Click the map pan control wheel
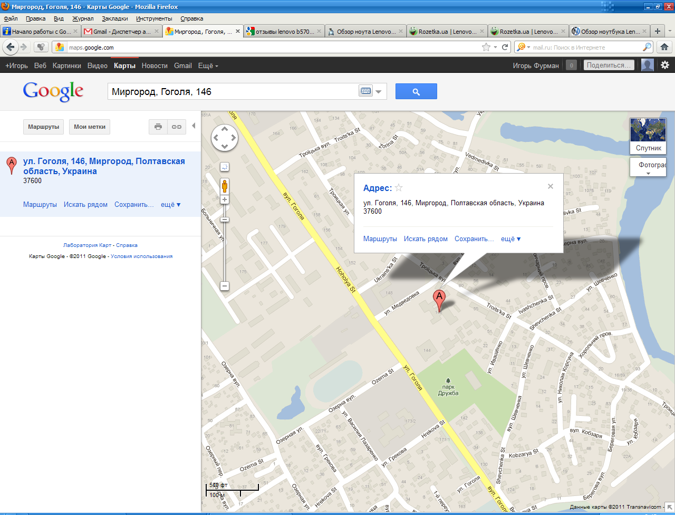 click(225, 138)
